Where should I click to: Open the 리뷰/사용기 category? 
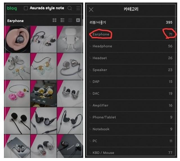[131, 23]
